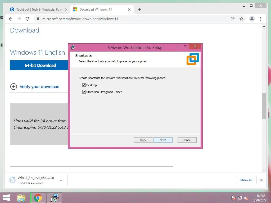This screenshot has width=271, height=203.
Task: Click the Win11 ISO file icon in downloads bar
Action: click(12, 180)
